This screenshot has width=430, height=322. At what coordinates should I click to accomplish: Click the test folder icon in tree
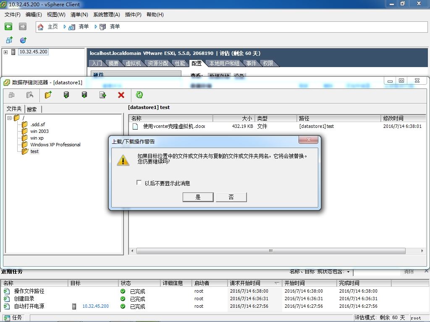[25, 151]
